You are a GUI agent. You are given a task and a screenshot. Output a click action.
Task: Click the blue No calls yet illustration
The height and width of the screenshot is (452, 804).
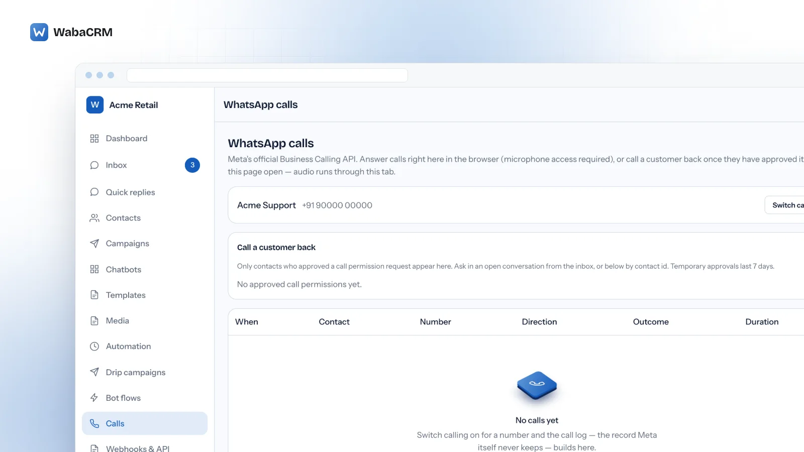[x=537, y=386]
